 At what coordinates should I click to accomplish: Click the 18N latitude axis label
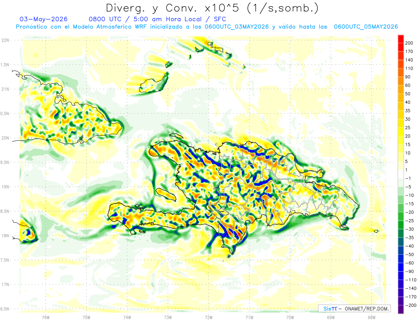click(5, 236)
